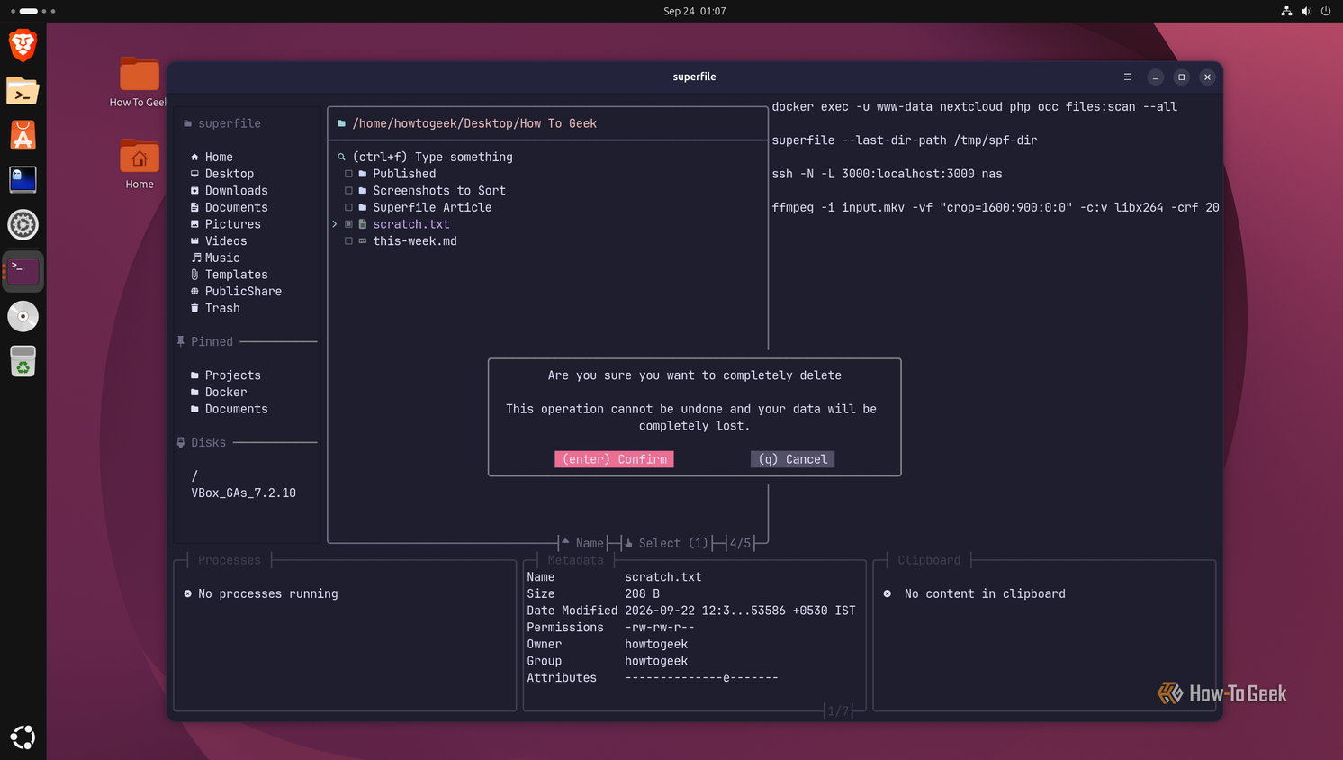Click the pinned Docker folder icon

[x=194, y=393]
